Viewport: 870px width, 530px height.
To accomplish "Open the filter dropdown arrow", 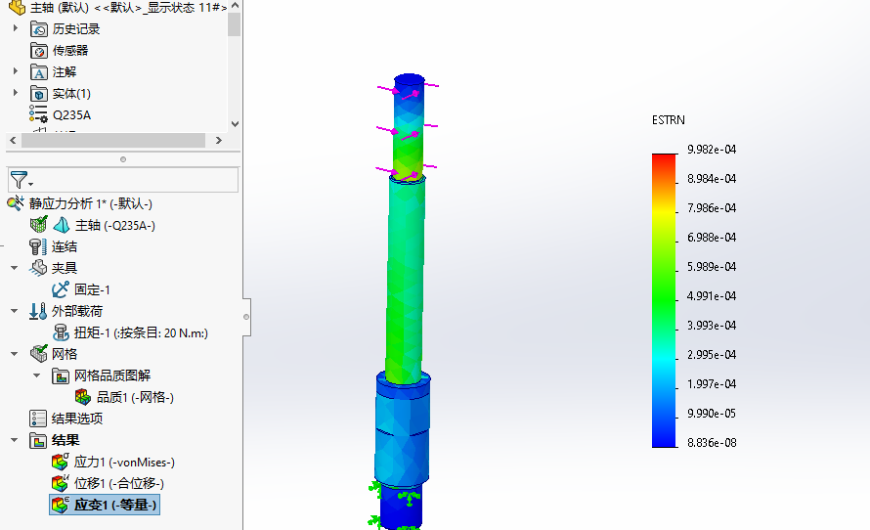I will [31, 184].
